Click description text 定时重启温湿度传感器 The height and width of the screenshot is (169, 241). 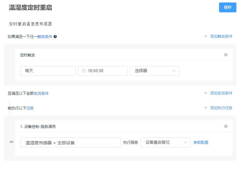30,24
